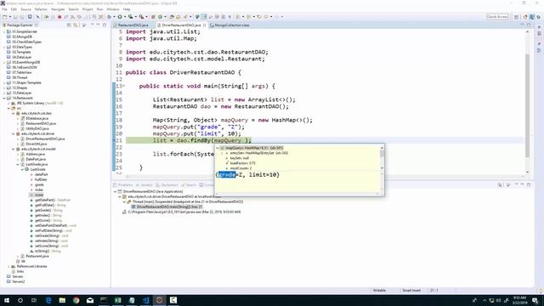Open the Problems view tab
This screenshot has width=544, height=306.
click(123, 185)
